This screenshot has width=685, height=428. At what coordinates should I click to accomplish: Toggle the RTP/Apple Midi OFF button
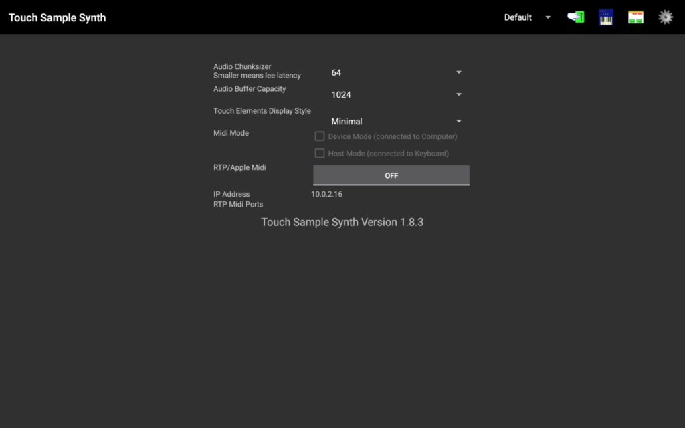coord(391,175)
